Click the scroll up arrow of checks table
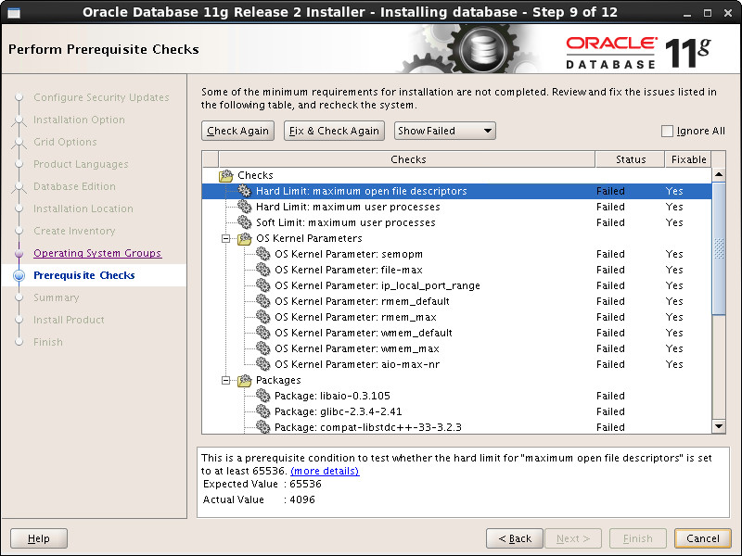The width and height of the screenshot is (742, 556). click(718, 174)
